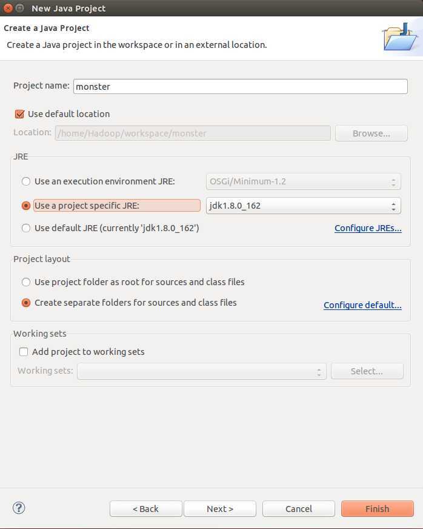Open the Configure JREs link
This screenshot has height=529, width=423.
(368, 228)
